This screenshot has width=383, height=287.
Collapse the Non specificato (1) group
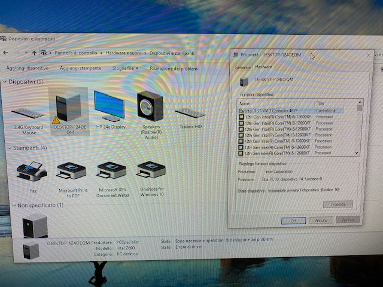point(14,206)
